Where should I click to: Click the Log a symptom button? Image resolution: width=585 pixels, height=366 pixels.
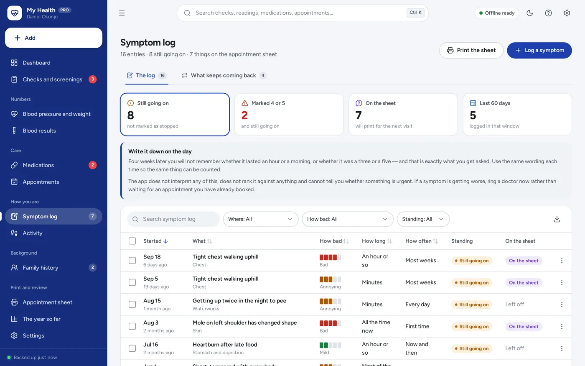click(539, 50)
